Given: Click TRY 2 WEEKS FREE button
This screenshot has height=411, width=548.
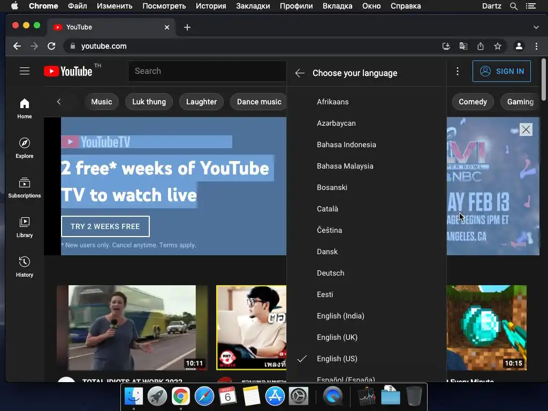Looking at the screenshot, I should 105,226.
